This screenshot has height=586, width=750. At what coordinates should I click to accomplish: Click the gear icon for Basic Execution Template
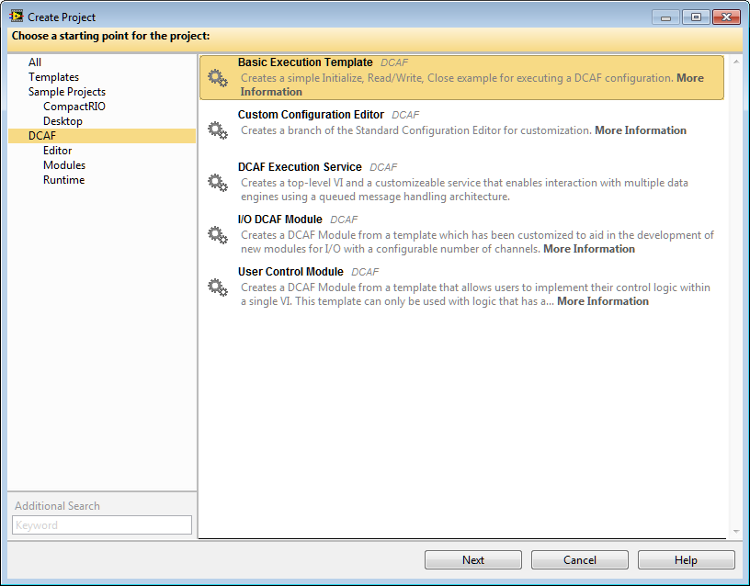[x=218, y=78]
